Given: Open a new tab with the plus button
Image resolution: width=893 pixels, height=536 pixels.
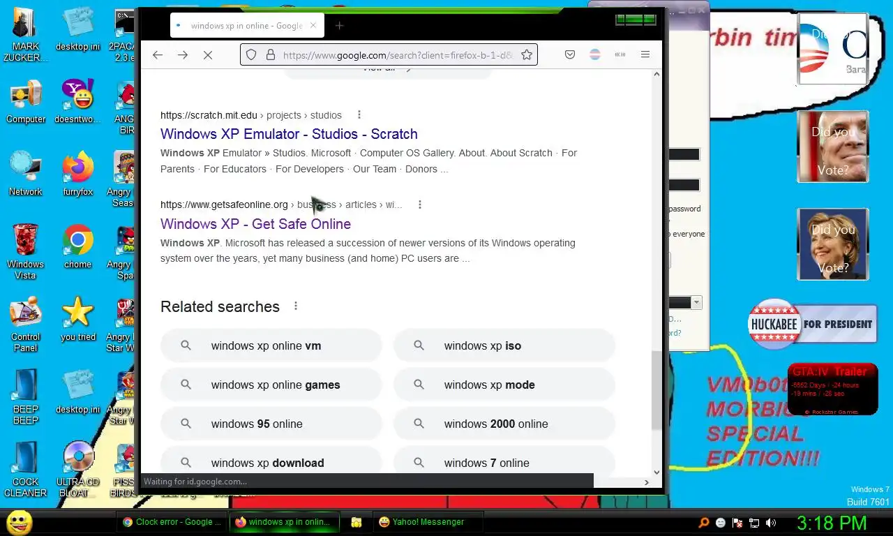Looking at the screenshot, I should click(339, 26).
